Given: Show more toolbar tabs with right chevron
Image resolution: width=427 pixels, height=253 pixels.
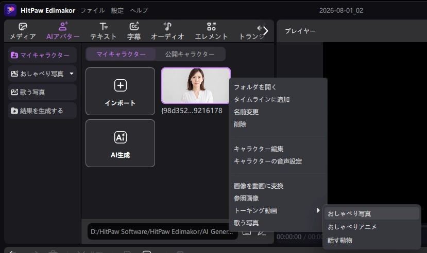Looking at the screenshot, I should [x=266, y=31].
